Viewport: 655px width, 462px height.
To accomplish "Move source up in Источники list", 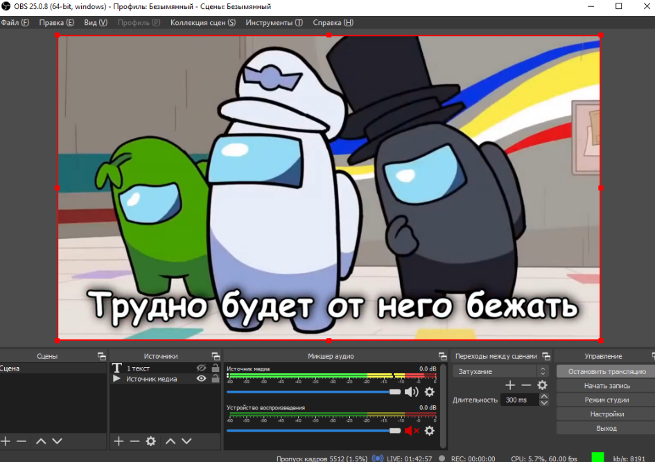I will (171, 441).
